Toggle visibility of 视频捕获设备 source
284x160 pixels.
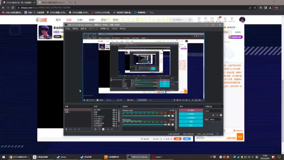(x=114, y=123)
